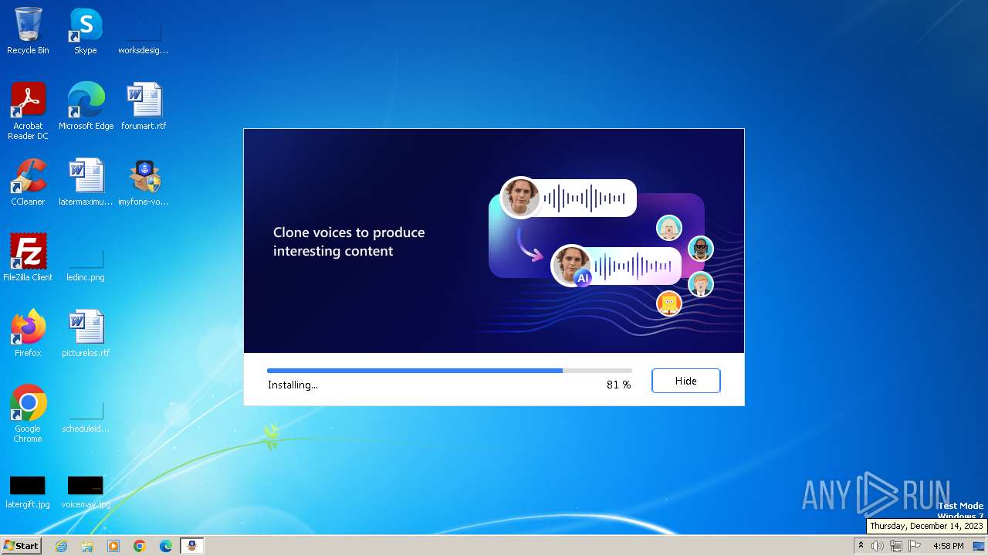The height and width of the screenshot is (556, 988).
Task: Open Recycle Bin desktop icon
Action: click(x=28, y=31)
